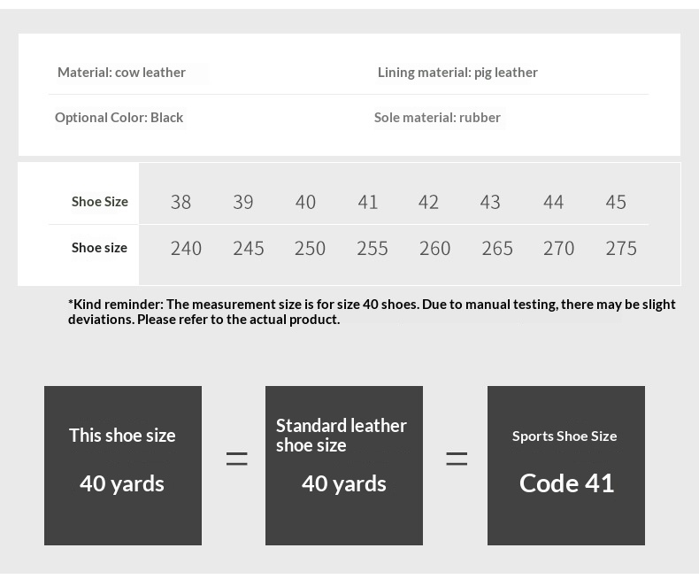This screenshot has height=579, width=699.
Task: Click the 'Sports Shoe Size Code 41' box
Action: click(565, 466)
